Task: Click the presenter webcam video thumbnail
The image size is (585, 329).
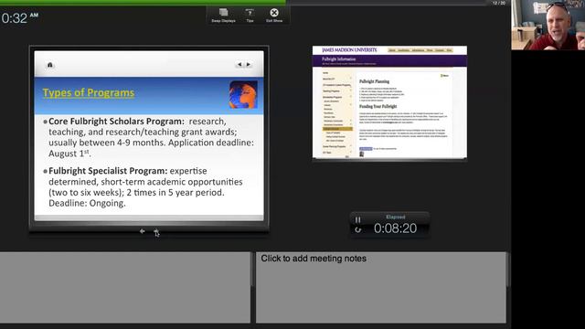Action: click(x=548, y=25)
